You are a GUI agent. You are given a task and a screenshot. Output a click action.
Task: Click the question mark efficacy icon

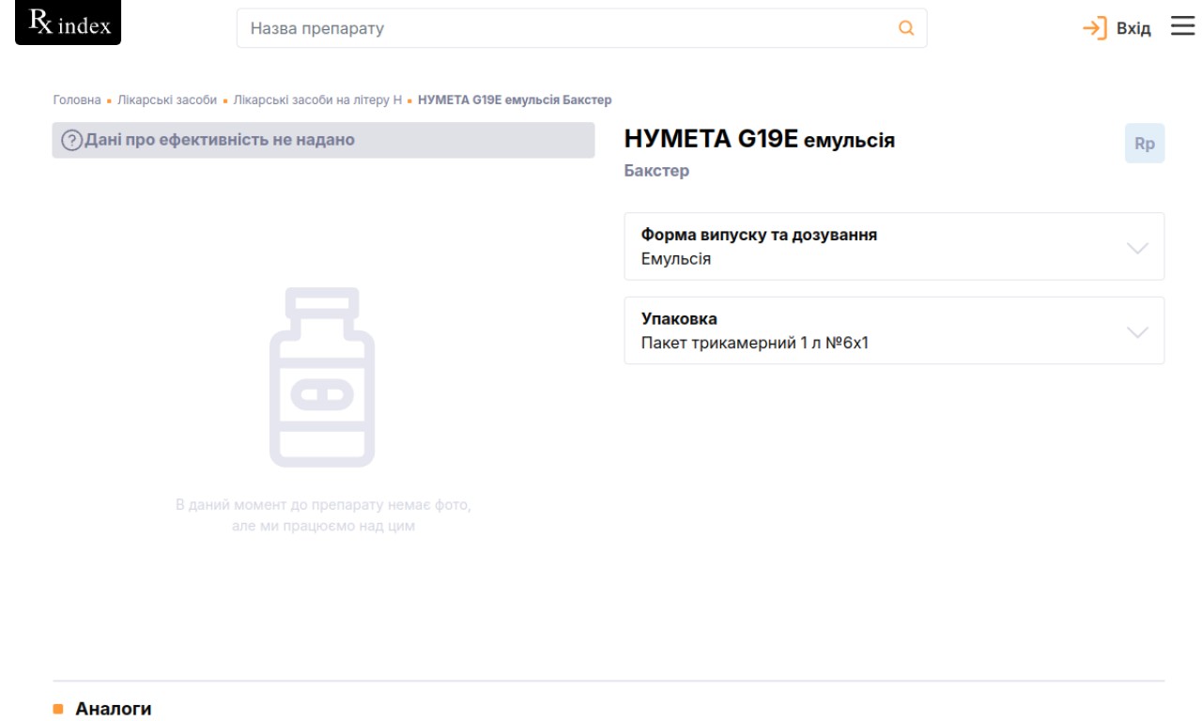click(x=70, y=141)
